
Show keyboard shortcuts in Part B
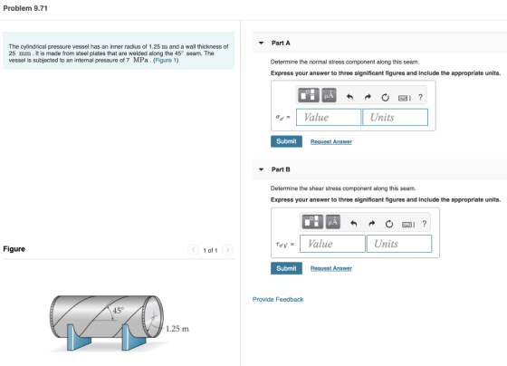(408, 225)
